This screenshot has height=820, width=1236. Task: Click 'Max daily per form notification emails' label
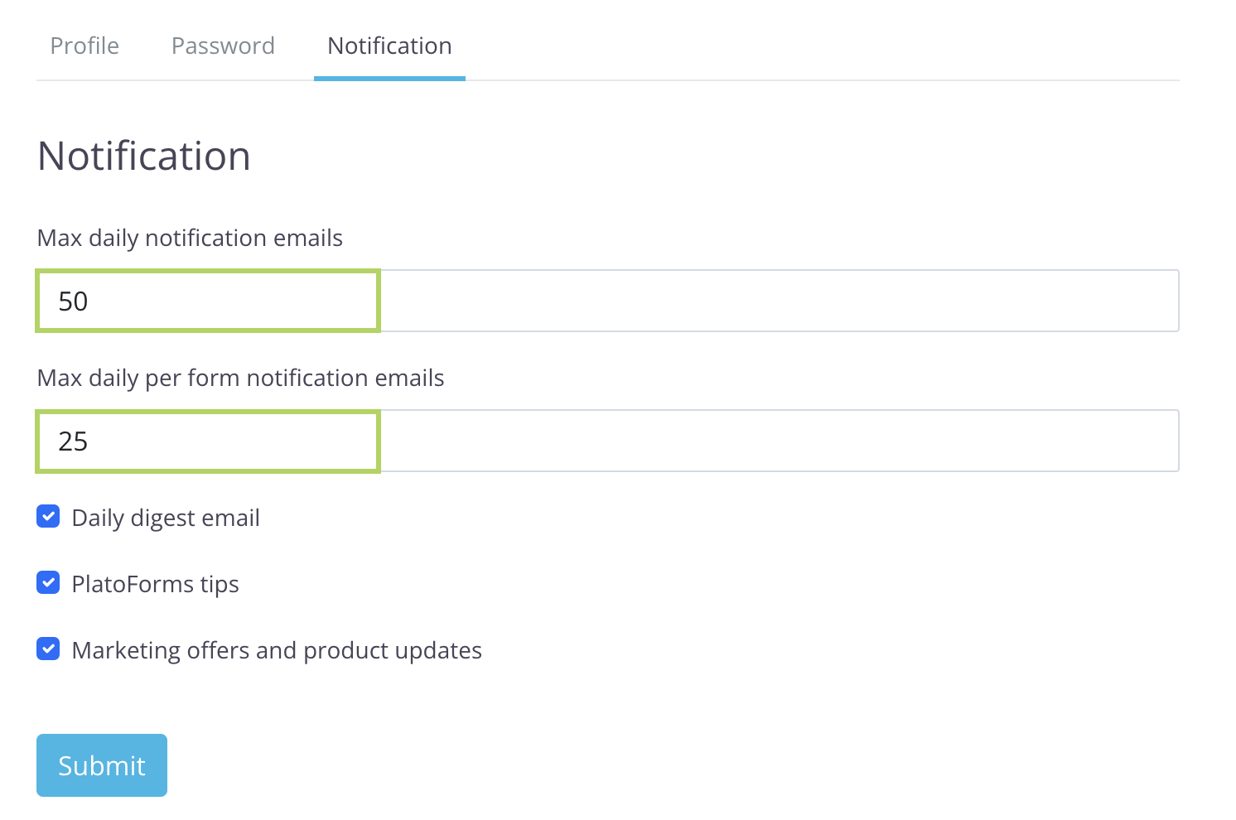tap(240, 379)
